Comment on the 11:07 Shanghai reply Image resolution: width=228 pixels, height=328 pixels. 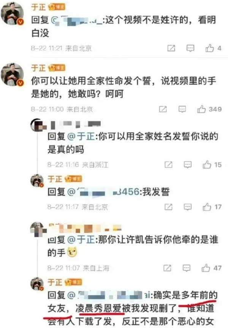click(x=187, y=268)
